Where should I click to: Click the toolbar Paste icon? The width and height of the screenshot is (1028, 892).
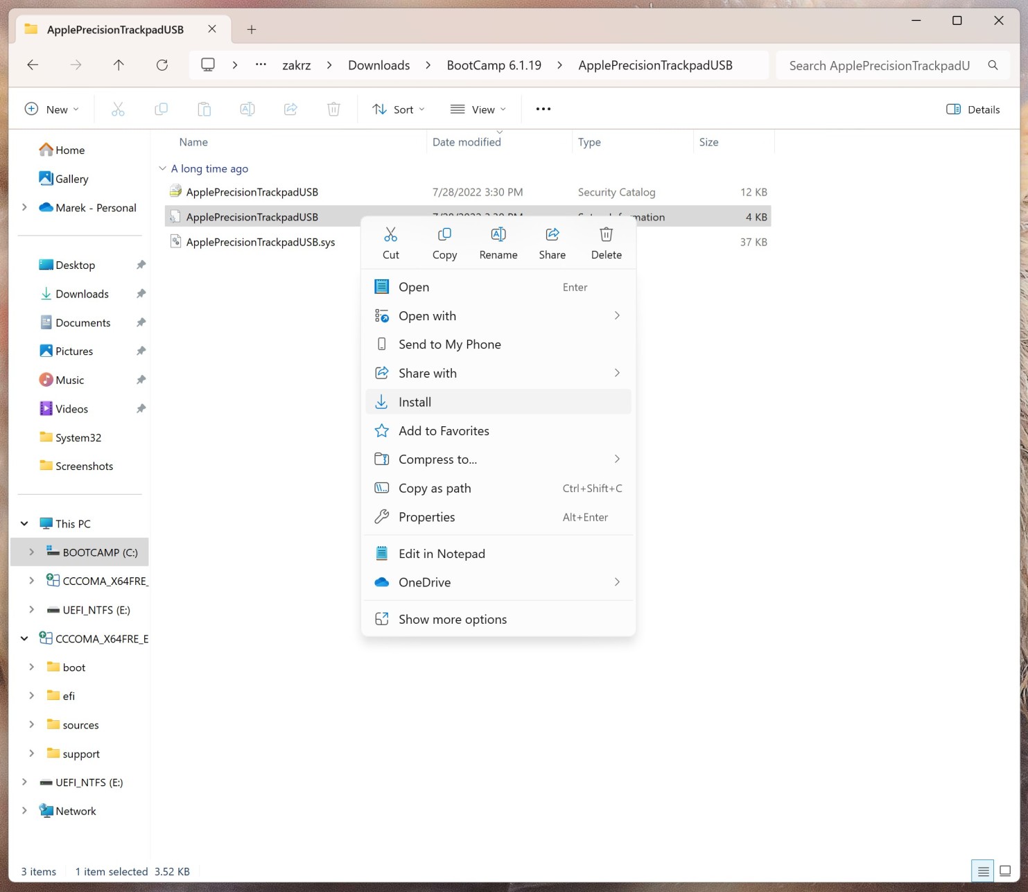click(204, 110)
